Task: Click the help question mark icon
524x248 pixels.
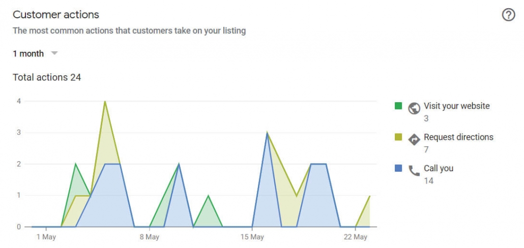Action: (508, 15)
